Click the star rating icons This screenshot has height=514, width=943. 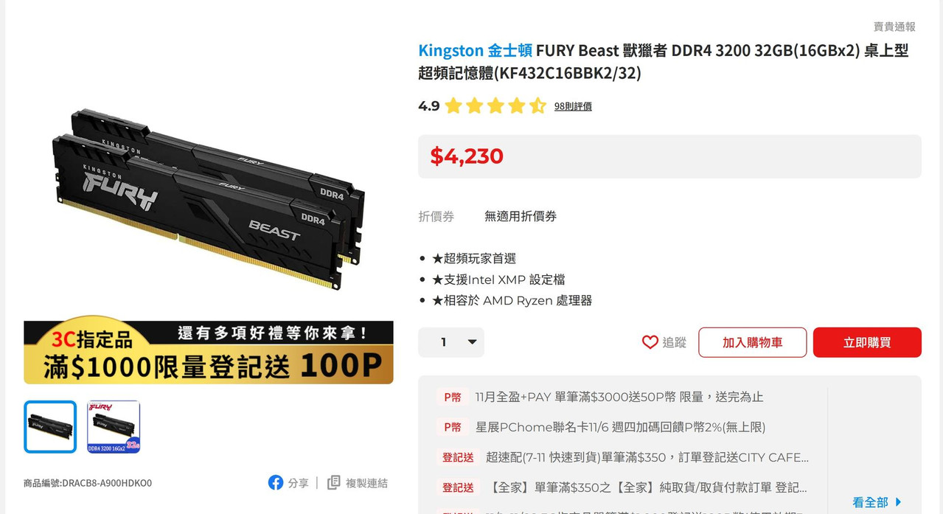(x=495, y=106)
